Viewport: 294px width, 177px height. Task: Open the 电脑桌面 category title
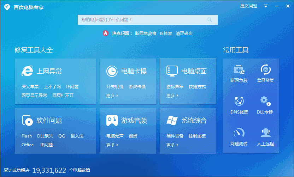click(x=194, y=71)
